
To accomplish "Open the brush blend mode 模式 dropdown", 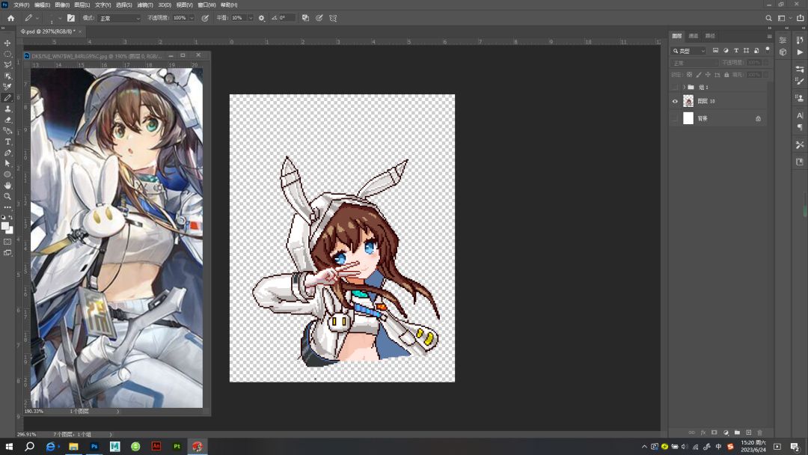I will click(x=118, y=18).
